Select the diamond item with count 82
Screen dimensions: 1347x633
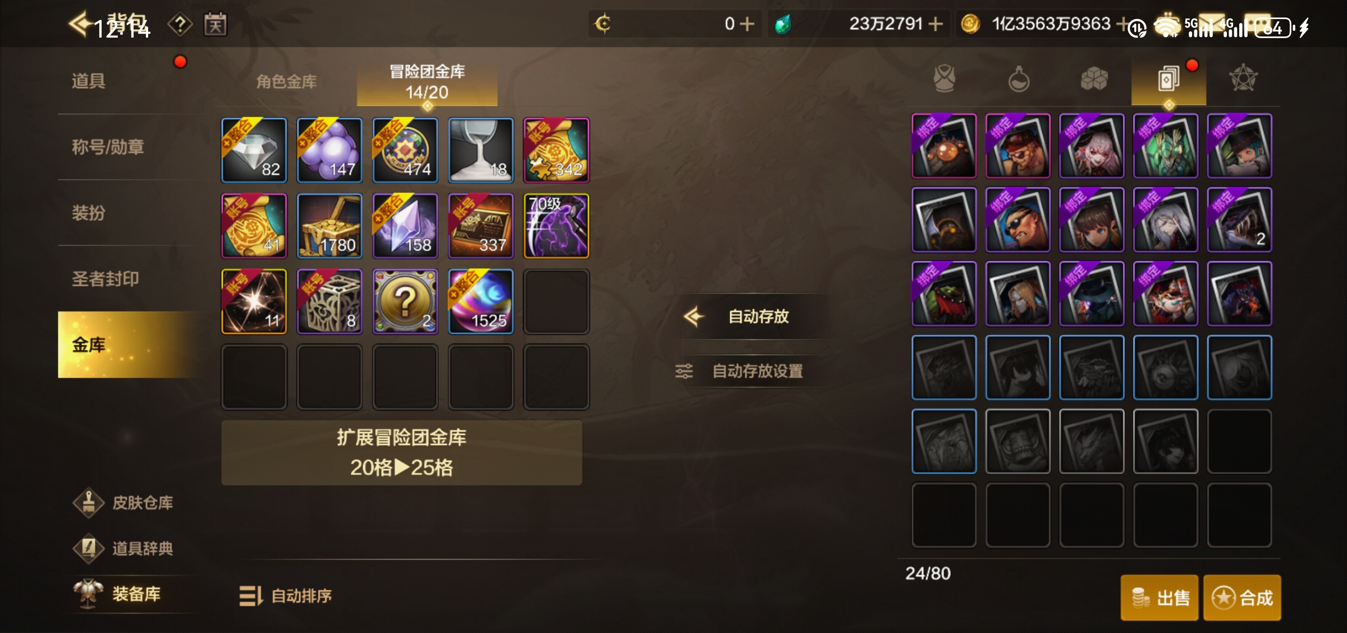(254, 150)
